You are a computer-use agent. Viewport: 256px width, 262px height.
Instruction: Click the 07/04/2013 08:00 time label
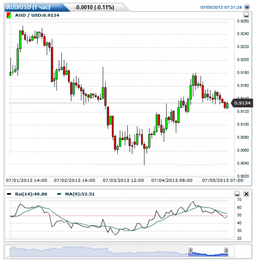[x=172, y=180]
